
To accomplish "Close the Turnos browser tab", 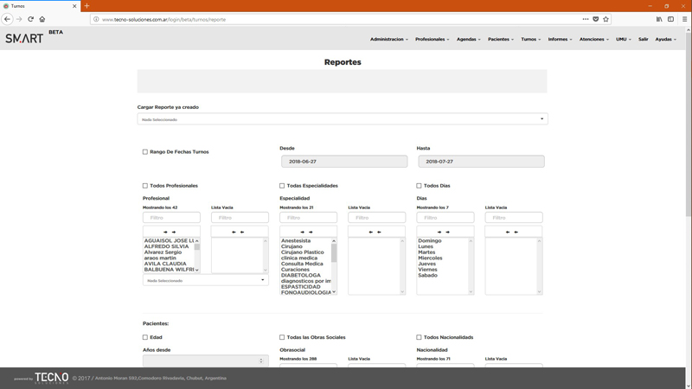I will (74, 6).
